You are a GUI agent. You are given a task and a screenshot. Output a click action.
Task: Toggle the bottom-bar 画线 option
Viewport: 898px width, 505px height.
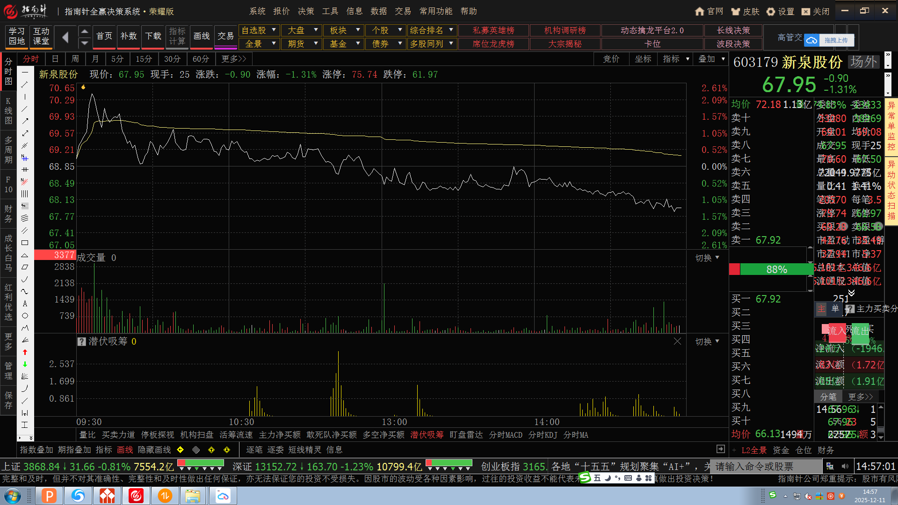point(125,450)
